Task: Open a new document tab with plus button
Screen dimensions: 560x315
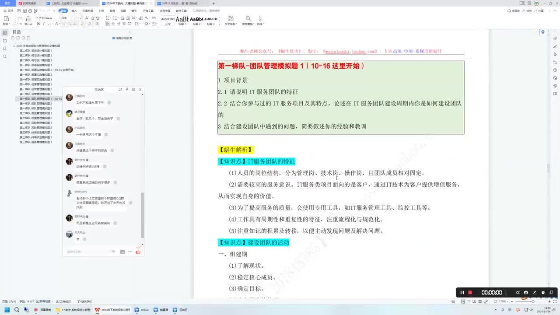Action: tap(213, 3)
